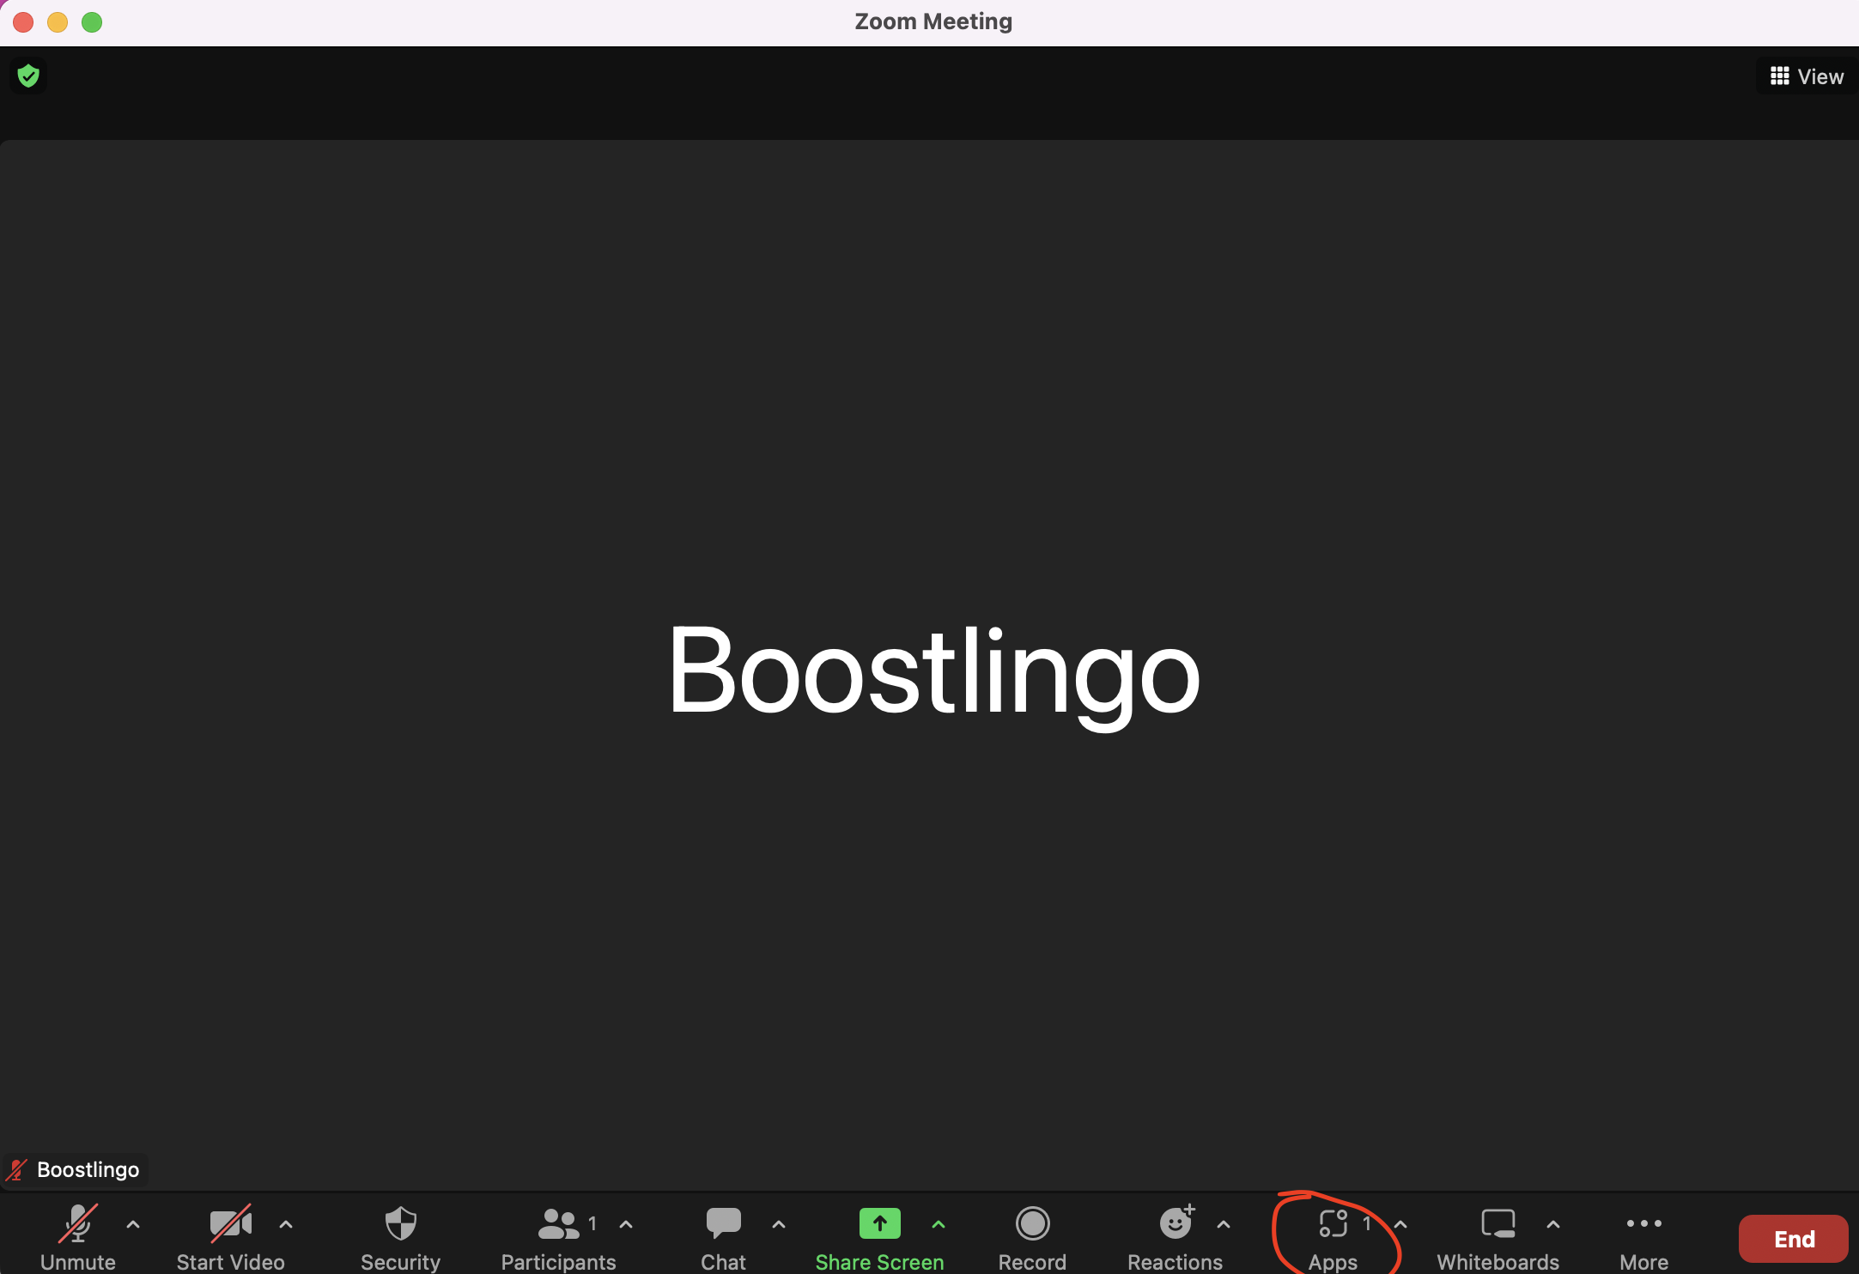
Task: Expand audio settings next to Unmute
Action: coord(133,1225)
